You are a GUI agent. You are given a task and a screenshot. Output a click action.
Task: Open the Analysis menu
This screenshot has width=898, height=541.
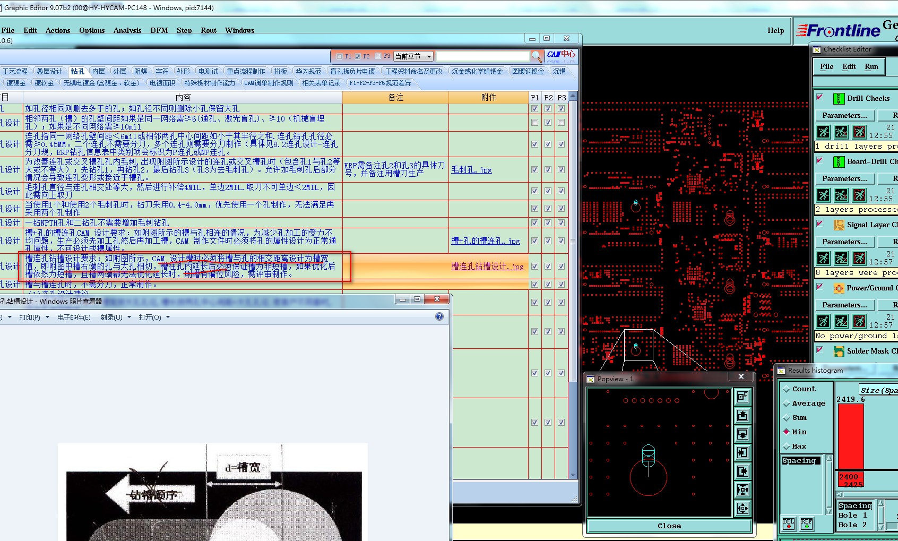[127, 30]
